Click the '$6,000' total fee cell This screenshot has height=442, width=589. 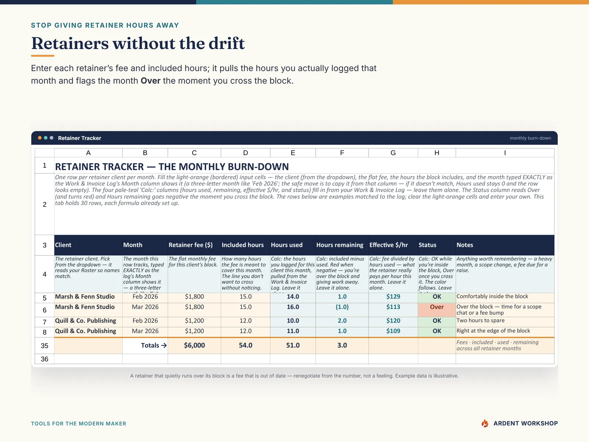click(x=194, y=346)
